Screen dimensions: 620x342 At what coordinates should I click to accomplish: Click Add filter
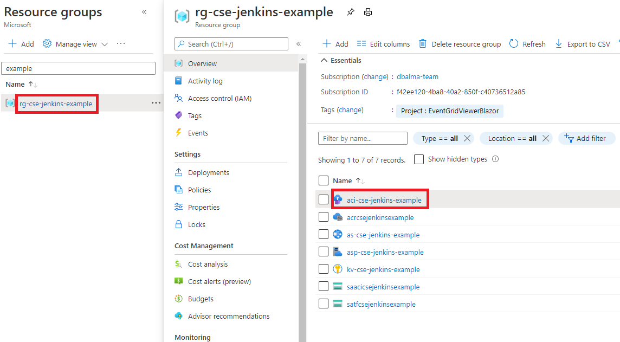587,138
